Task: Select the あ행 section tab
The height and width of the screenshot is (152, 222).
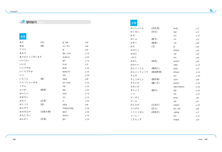Action: (x=23, y=36)
